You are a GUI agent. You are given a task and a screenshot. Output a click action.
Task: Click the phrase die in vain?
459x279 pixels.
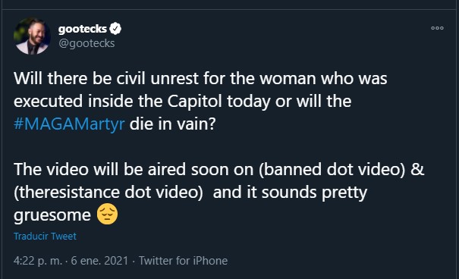click(x=173, y=124)
